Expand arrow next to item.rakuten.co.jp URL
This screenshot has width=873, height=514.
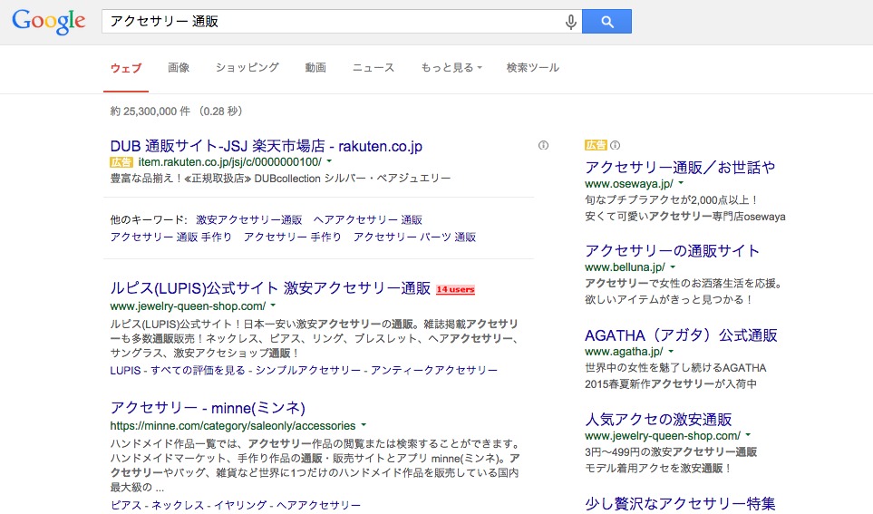pos(329,161)
